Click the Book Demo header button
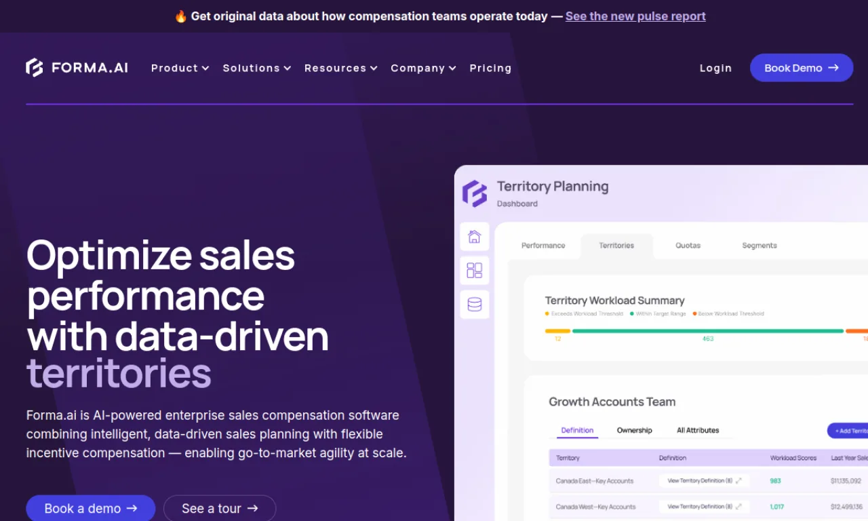This screenshot has height=521, width=868. click(802, 68)
